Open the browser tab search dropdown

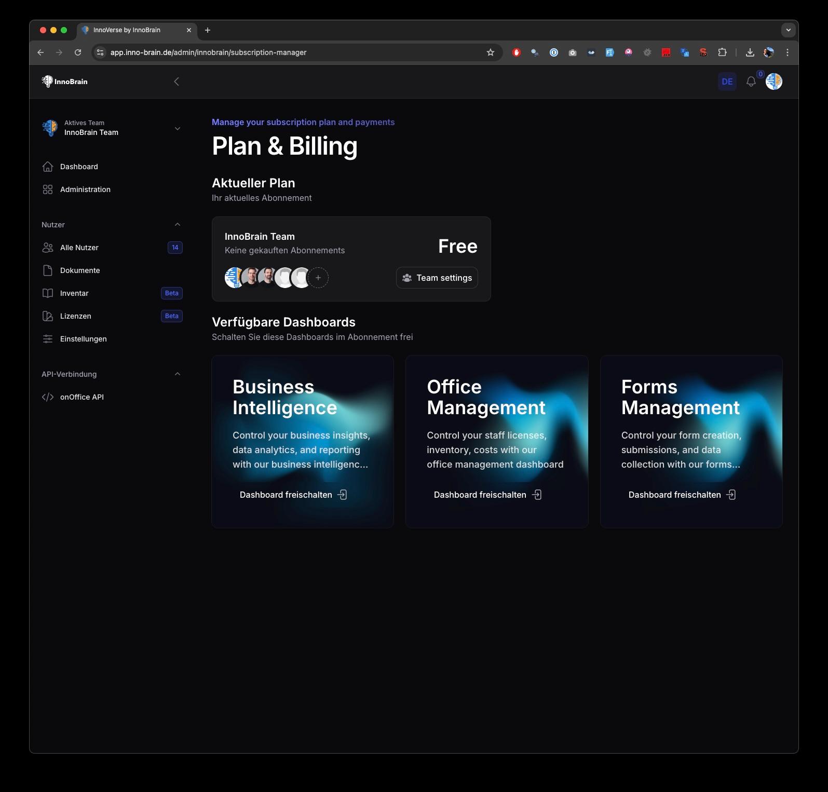(x=789, y=30)
